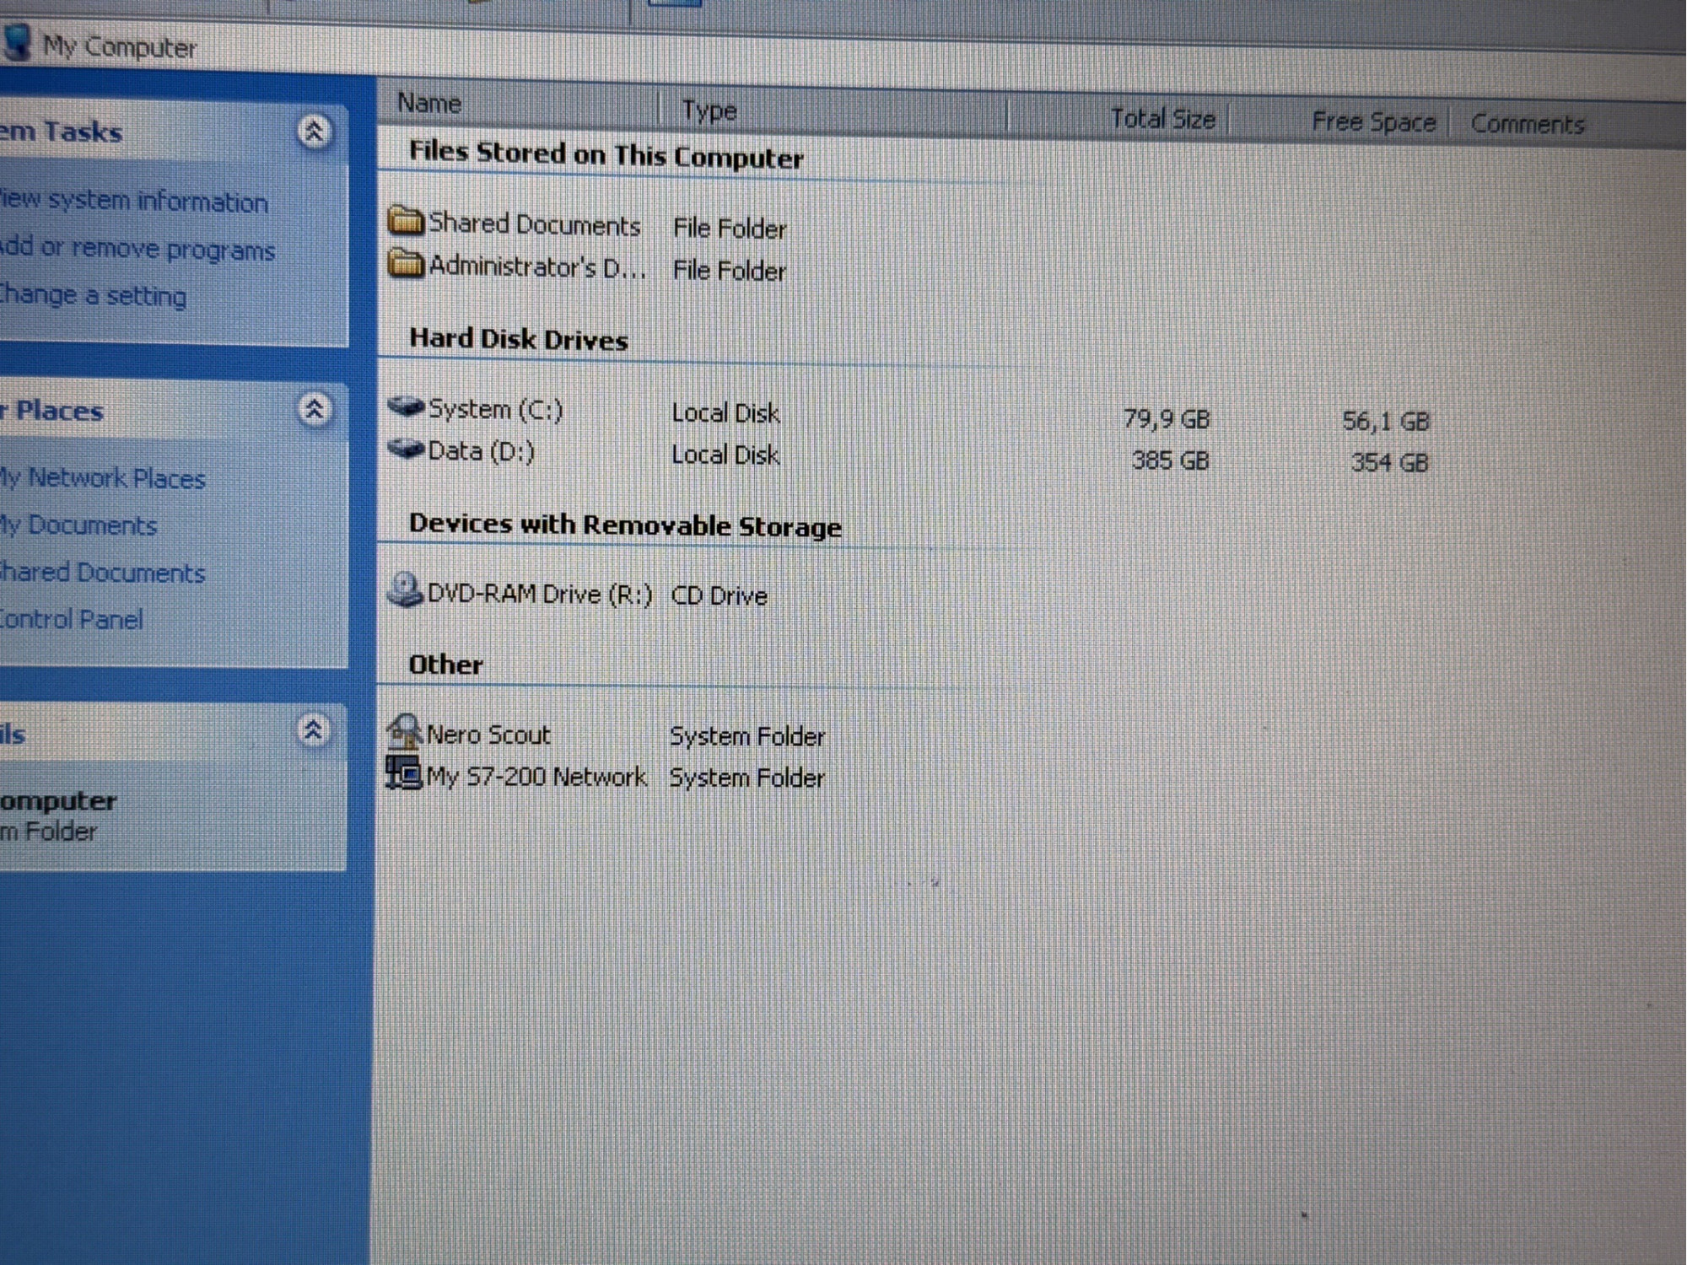Viewport: 1687px width, 1265px height.
Task: Sort list by Type column
Action: tap(709, 110)
